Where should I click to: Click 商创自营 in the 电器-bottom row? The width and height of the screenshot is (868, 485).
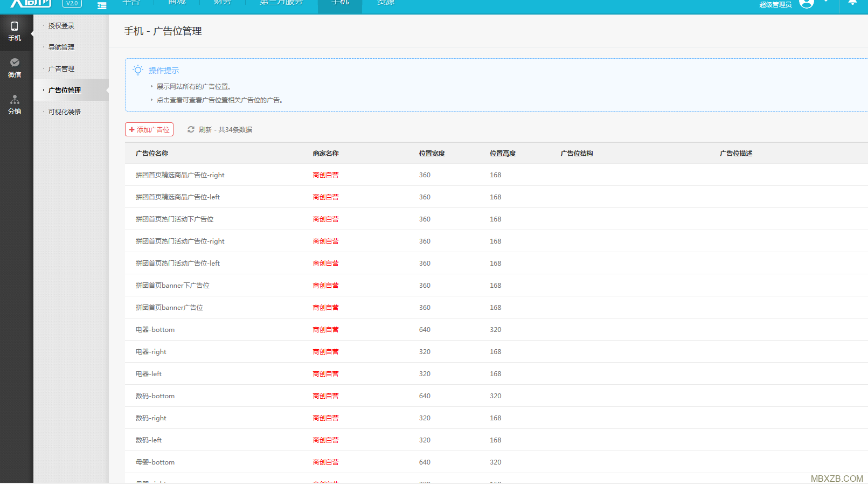point(325,329)
